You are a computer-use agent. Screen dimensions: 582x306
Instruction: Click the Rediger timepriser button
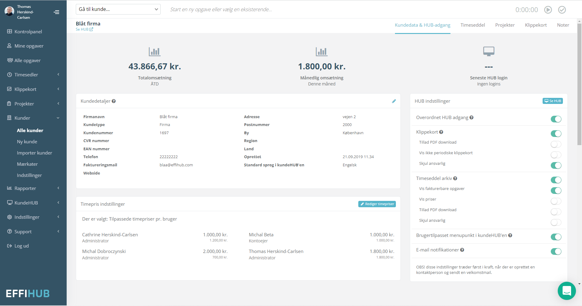tap(377, 204)
